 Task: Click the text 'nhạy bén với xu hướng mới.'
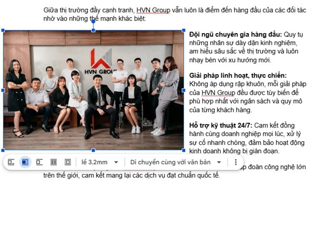click(x=230, y=60)
